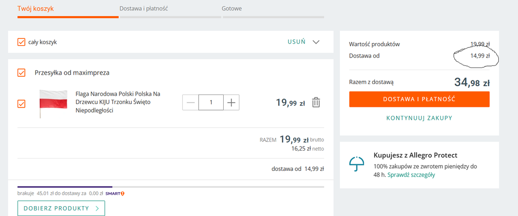Click the arrow in the DOBIERZ PRODUKTY button
Viewport: 518px width, 216px height.
96,208
